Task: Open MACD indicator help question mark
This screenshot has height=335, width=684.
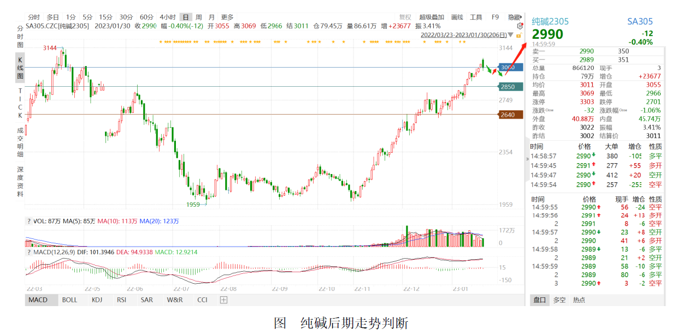Action: tap(29, 252)
